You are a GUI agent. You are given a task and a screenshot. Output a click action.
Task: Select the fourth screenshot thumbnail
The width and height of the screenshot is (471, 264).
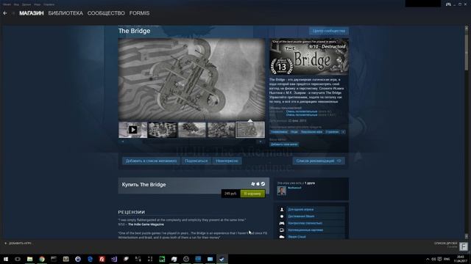coord(221,130)
